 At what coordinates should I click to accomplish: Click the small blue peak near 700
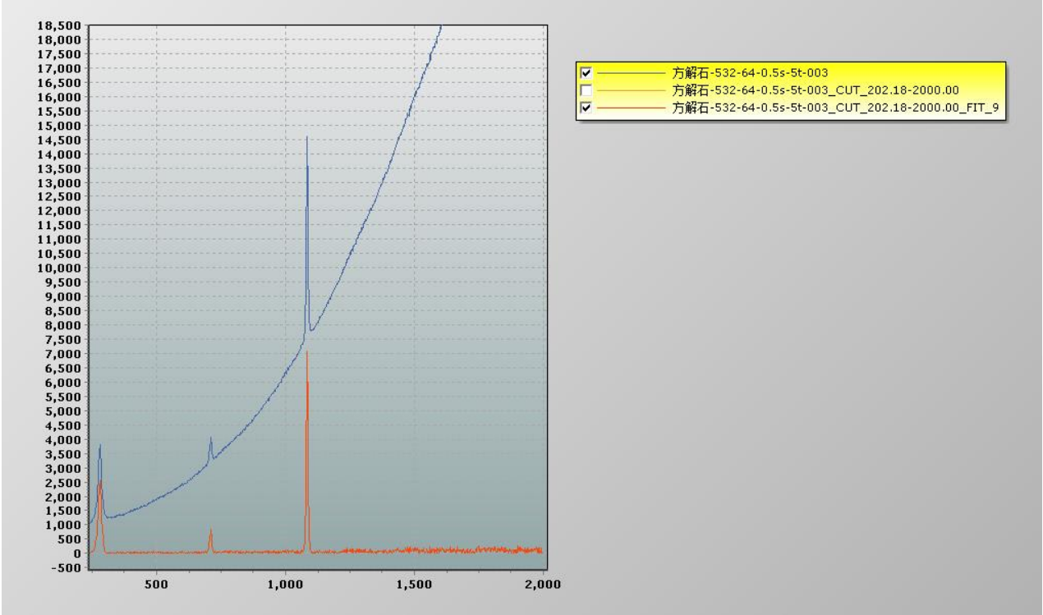(211, 438)
